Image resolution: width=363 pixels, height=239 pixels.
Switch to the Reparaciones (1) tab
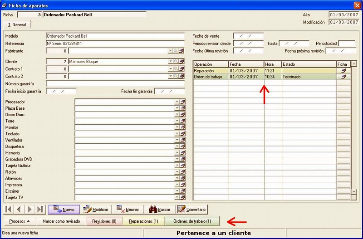tap(143, 221)
